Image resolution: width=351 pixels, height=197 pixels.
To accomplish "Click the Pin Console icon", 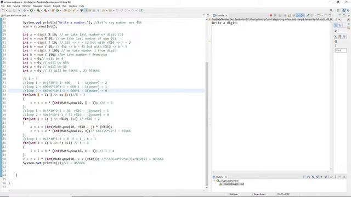I will point(308,15).
